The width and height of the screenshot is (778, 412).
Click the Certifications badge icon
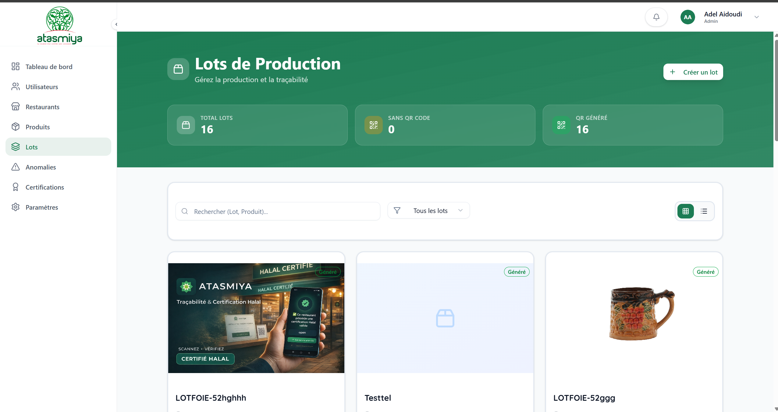(x=16, y=187)
